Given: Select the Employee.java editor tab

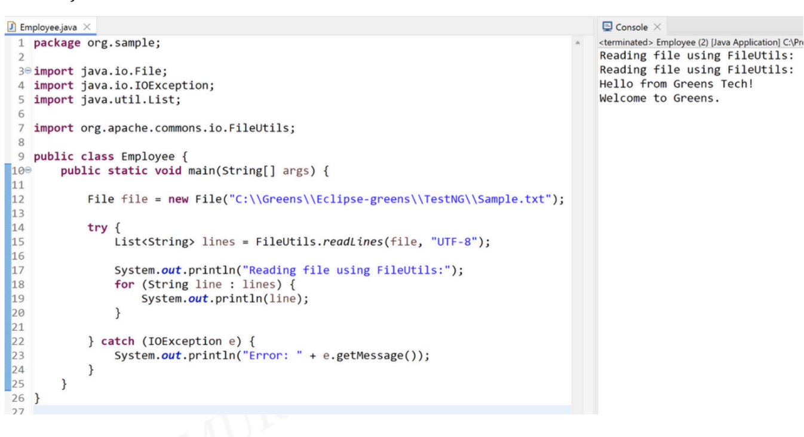Looking at the screenshot, I should [x=48, y=27].
